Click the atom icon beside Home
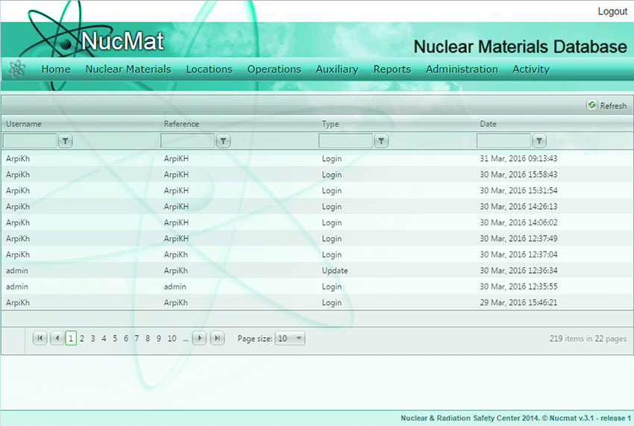 (x=16, y=69)
